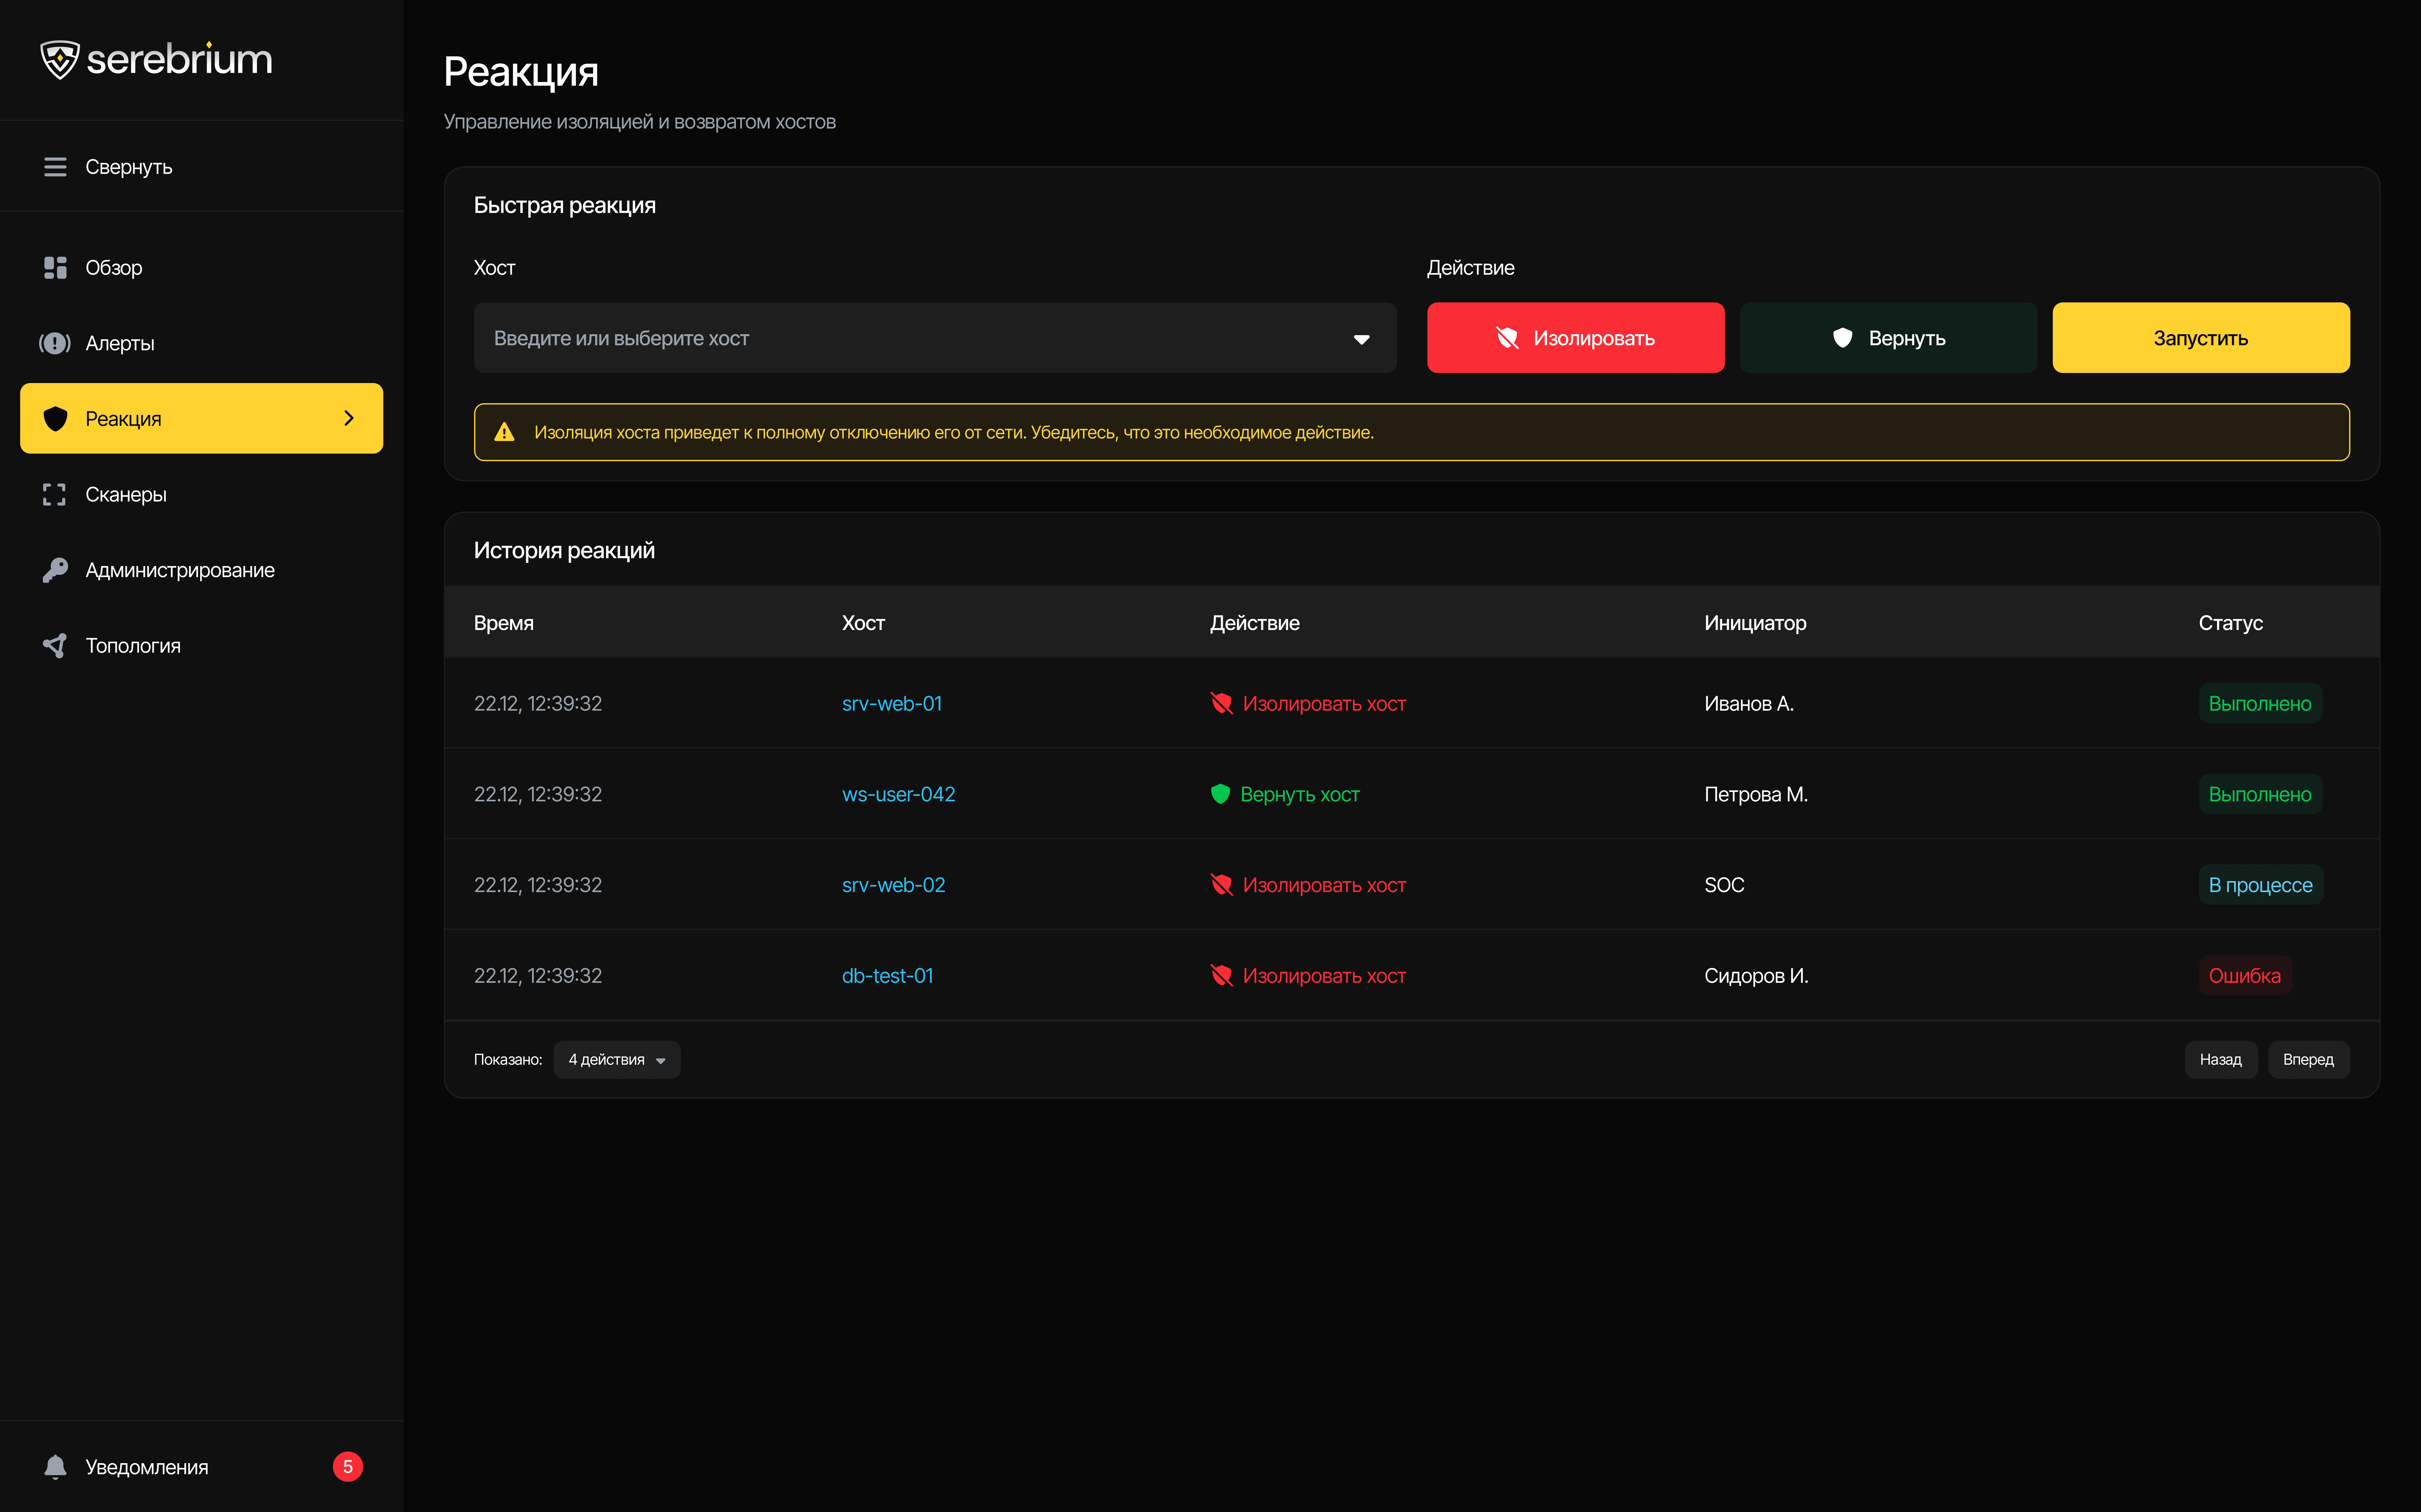The width and height of the screenshot is (2421, 1512).
Task: Open the srv-web-01 host link
Action: click(x=891, y=703)
